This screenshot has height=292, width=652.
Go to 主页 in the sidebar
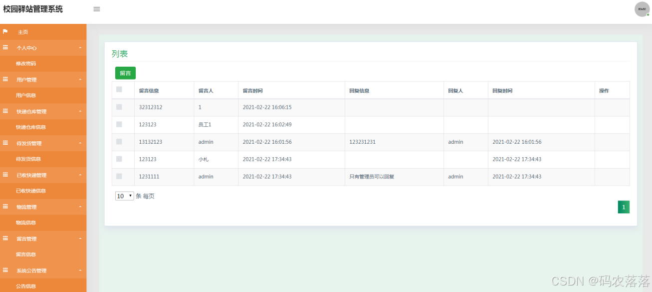[23, 32]
